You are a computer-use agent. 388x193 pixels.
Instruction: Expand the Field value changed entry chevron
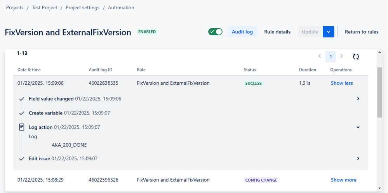pyautogui.click(x=358, y=99)
